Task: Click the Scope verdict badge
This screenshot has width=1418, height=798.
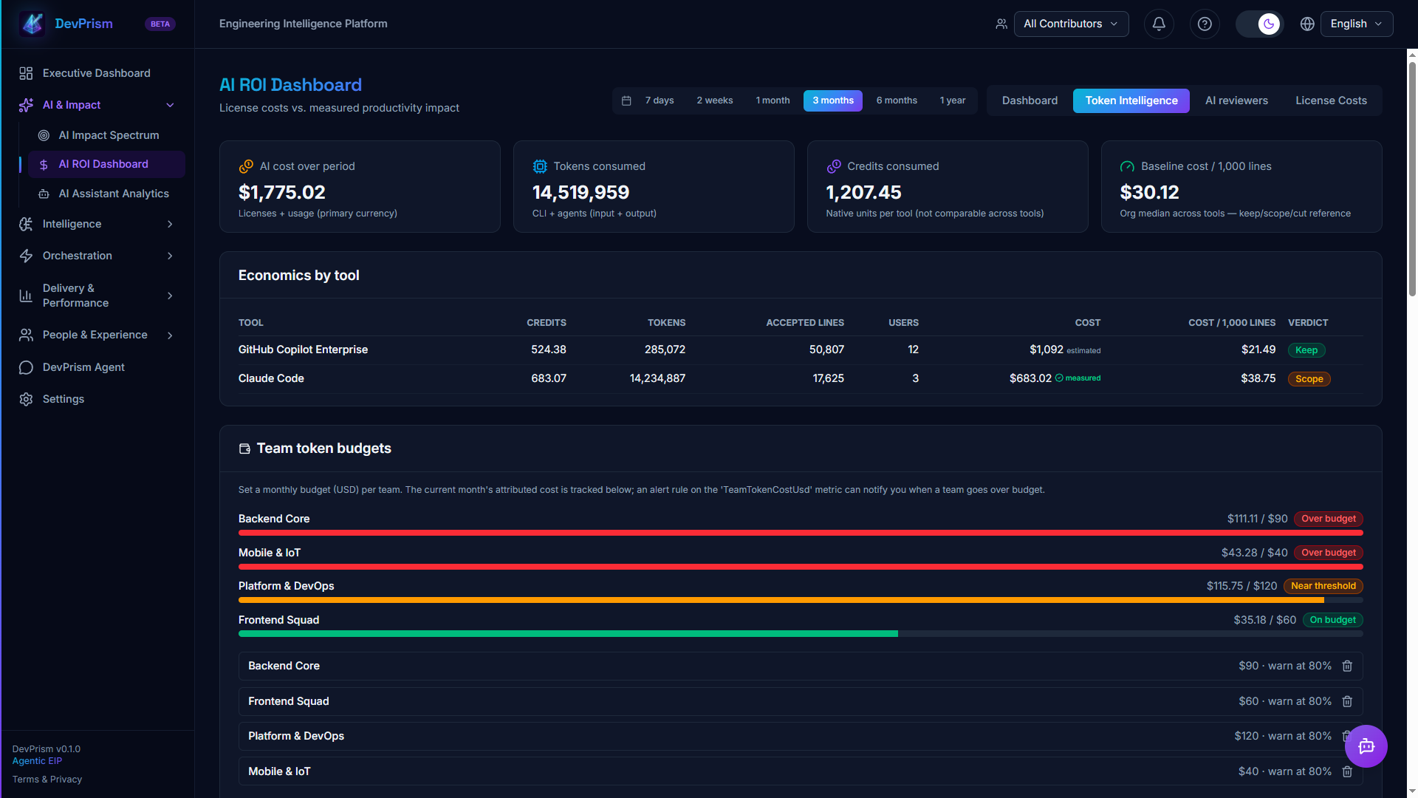Action: [1309, 379]
